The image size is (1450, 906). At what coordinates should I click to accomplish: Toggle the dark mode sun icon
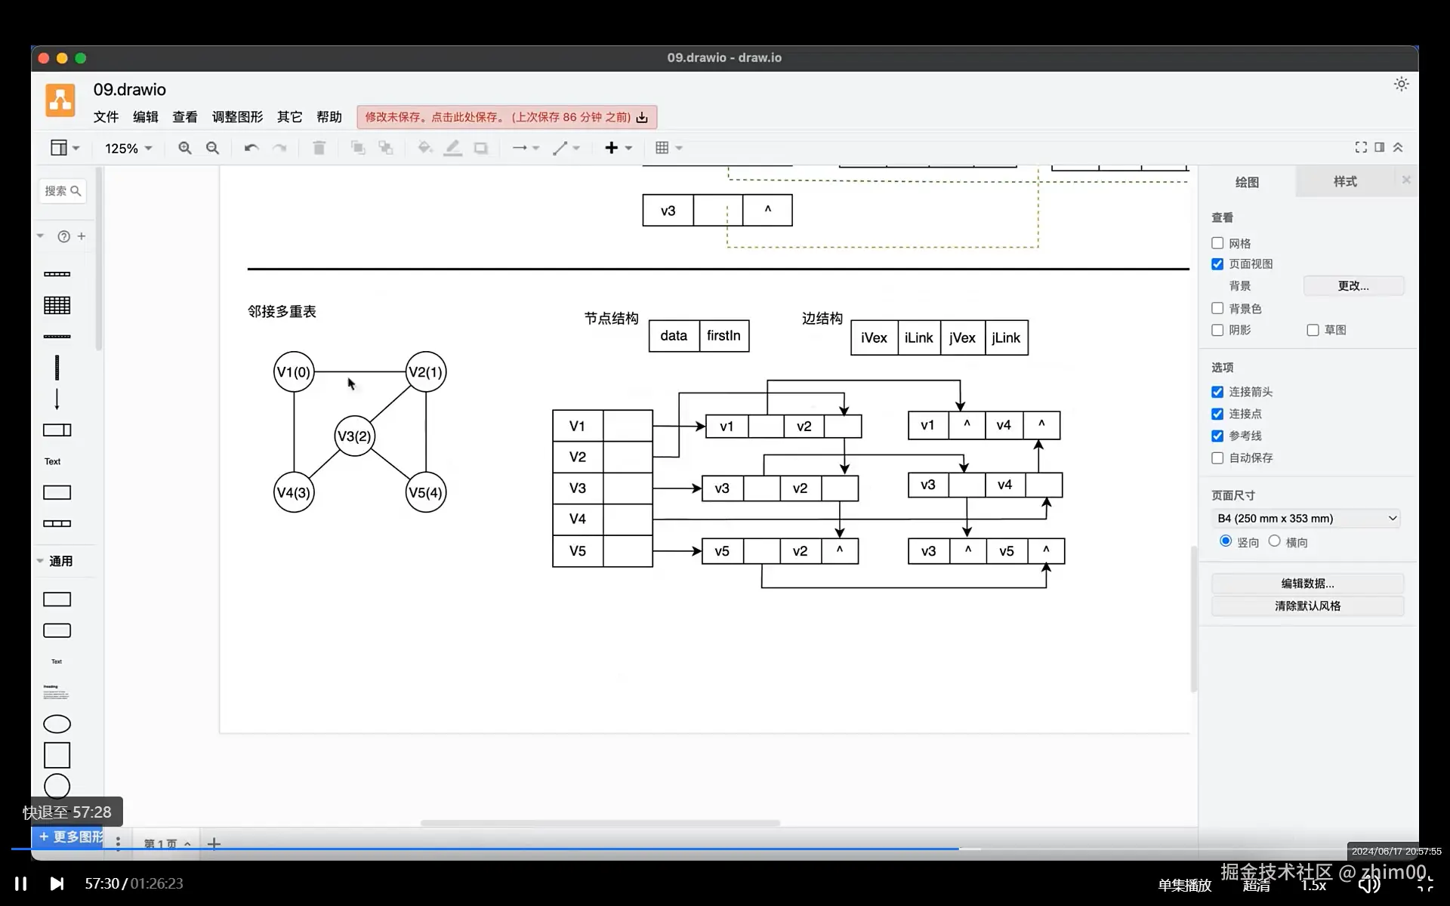(x=1401, y=85)
